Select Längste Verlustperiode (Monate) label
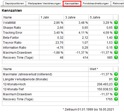This screenshot has height=112, width=124. (25, 79)
